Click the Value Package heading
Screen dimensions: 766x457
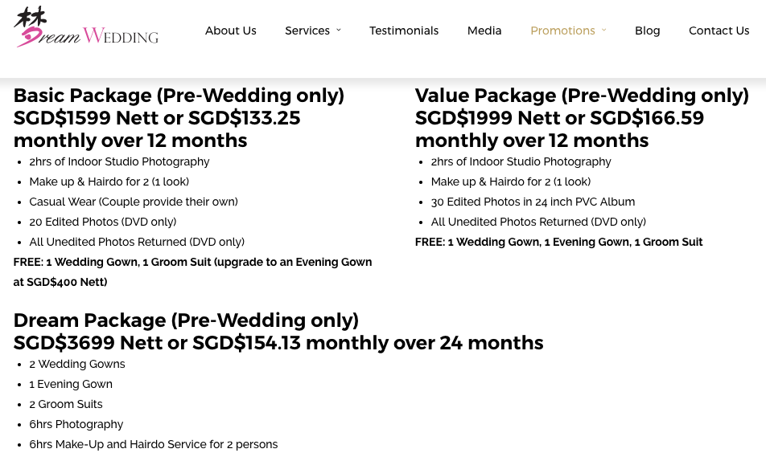(x=582, y=96)
